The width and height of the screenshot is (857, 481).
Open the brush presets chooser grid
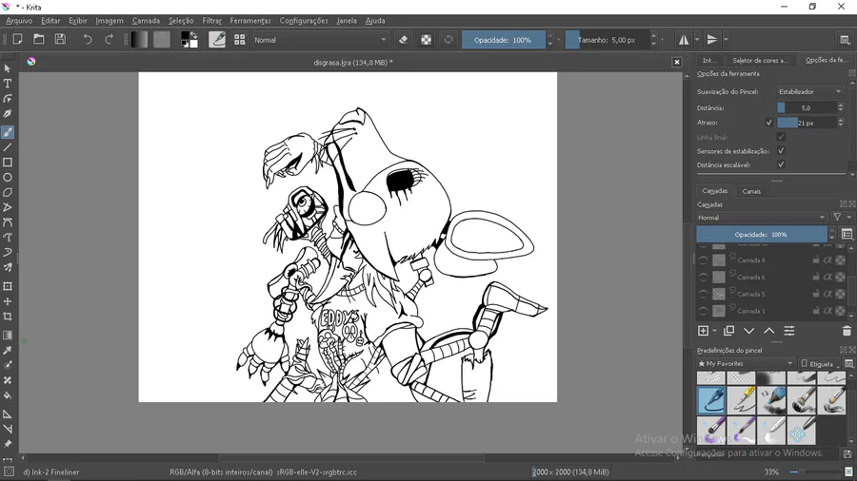[x=239, y=39]
